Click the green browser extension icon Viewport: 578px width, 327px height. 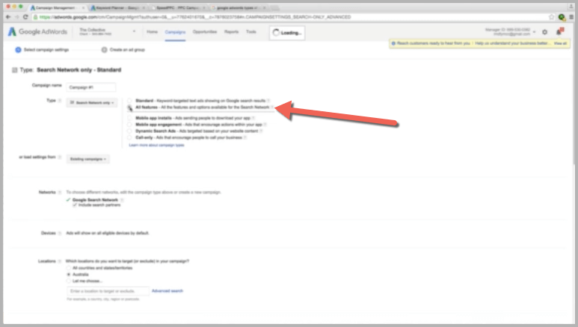tap(562, 17)
